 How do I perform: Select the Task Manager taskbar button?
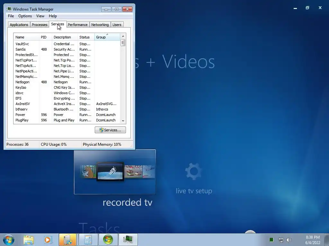click(128, 240)
